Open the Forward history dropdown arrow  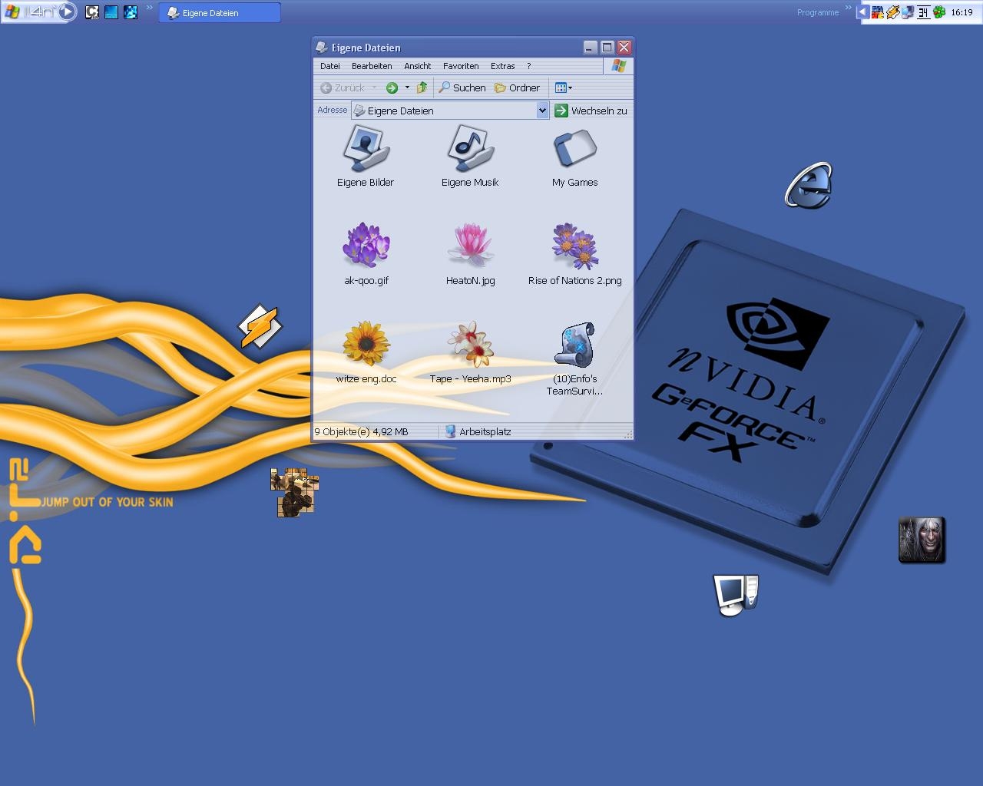pyautogui.click(x=407, y=88)
